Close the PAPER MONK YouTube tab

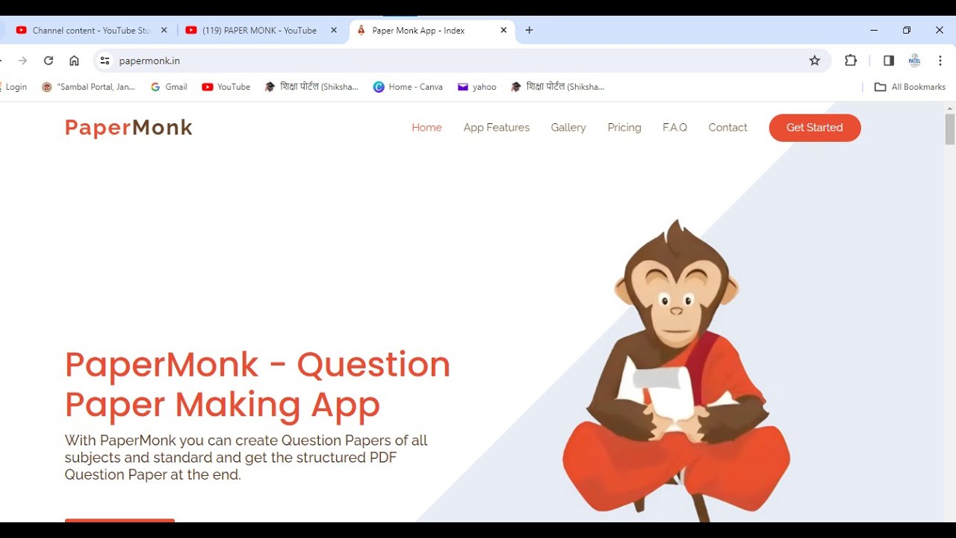click(334, 30)
